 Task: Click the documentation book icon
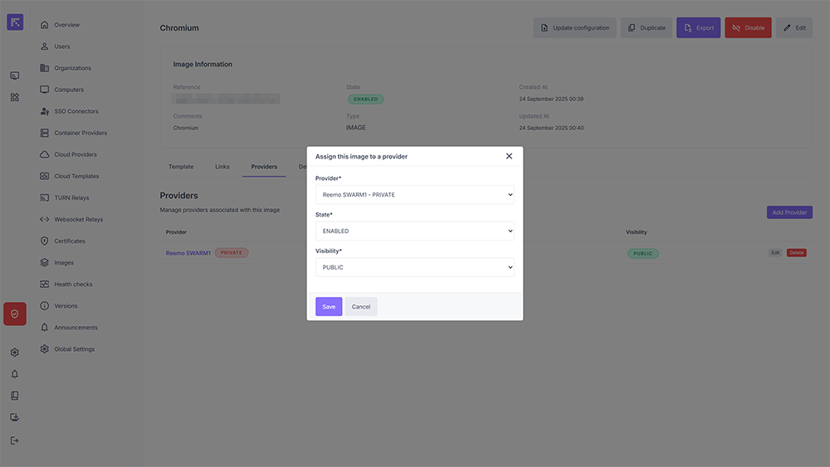[15, 396]
